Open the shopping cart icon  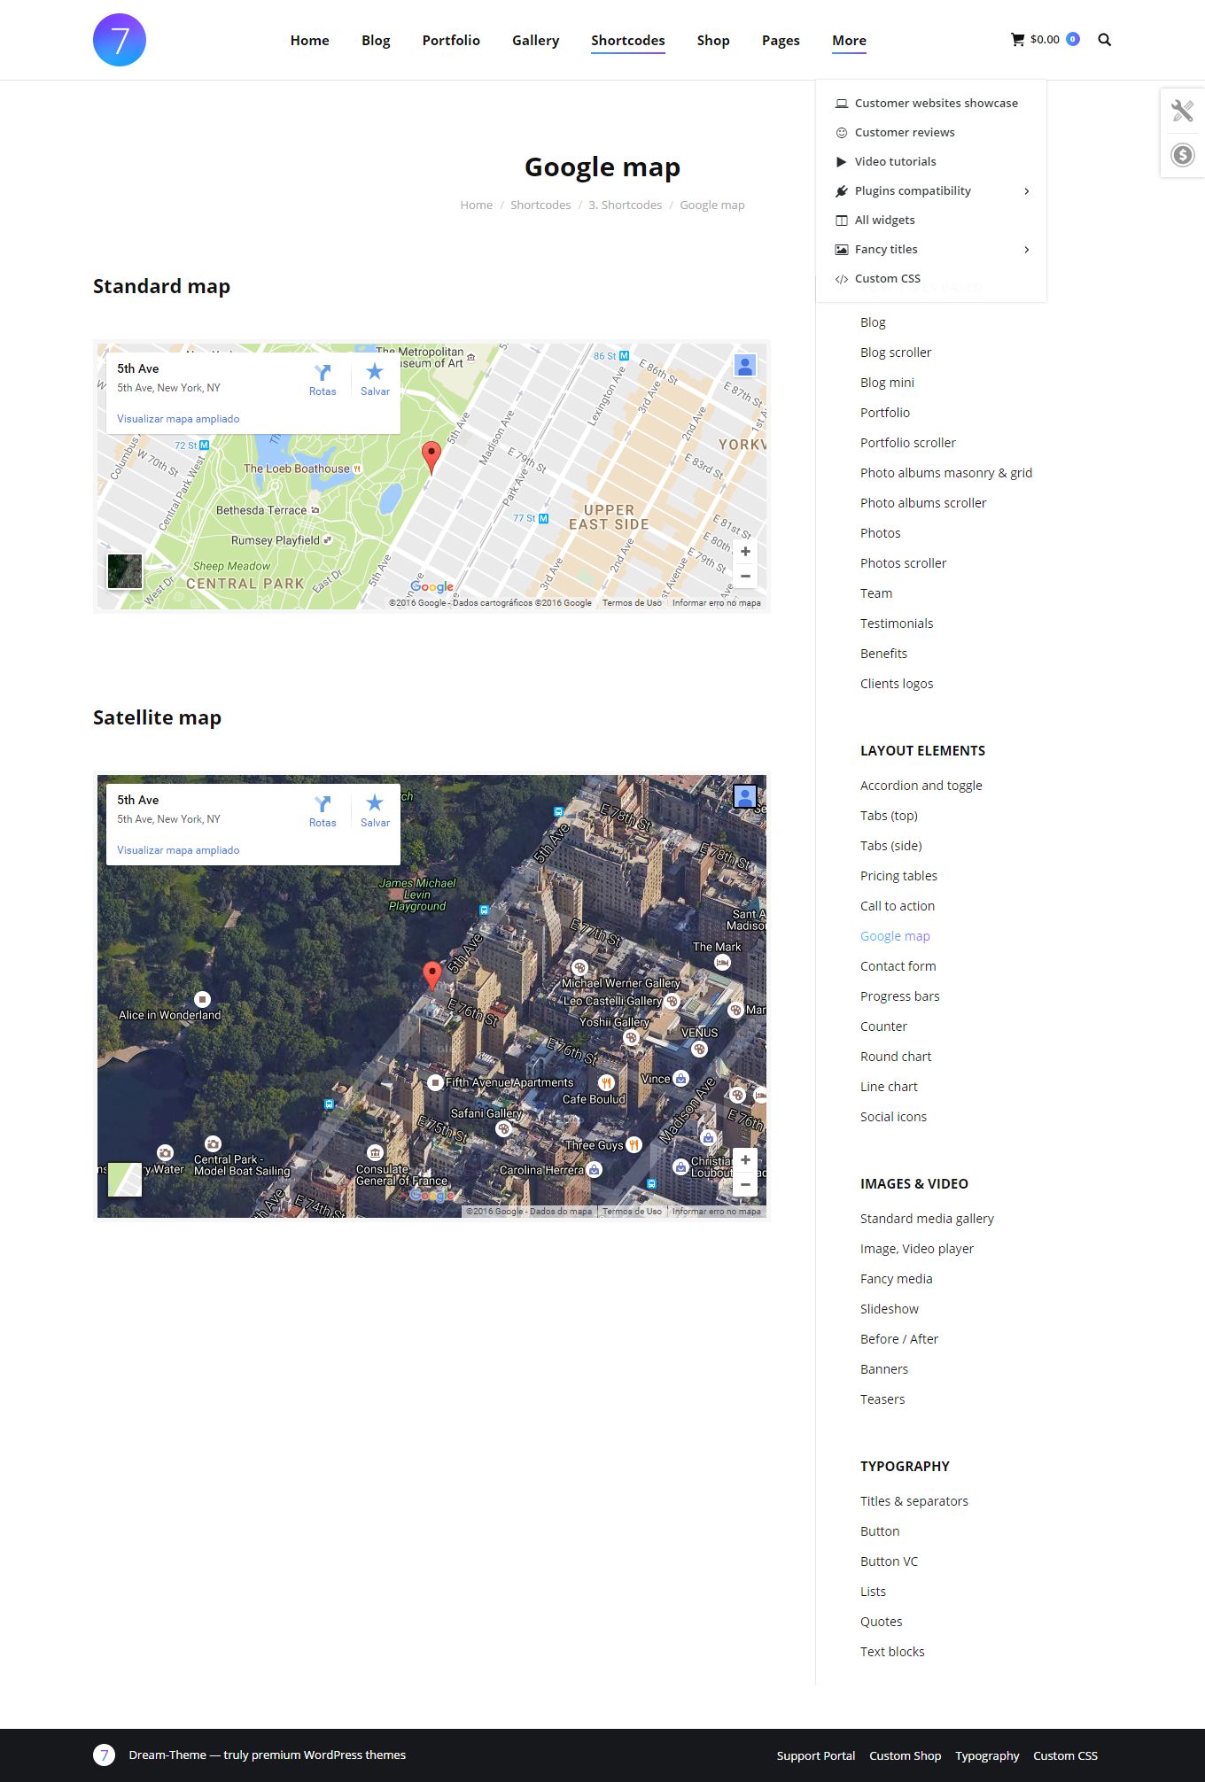(x=1017, y=39)
